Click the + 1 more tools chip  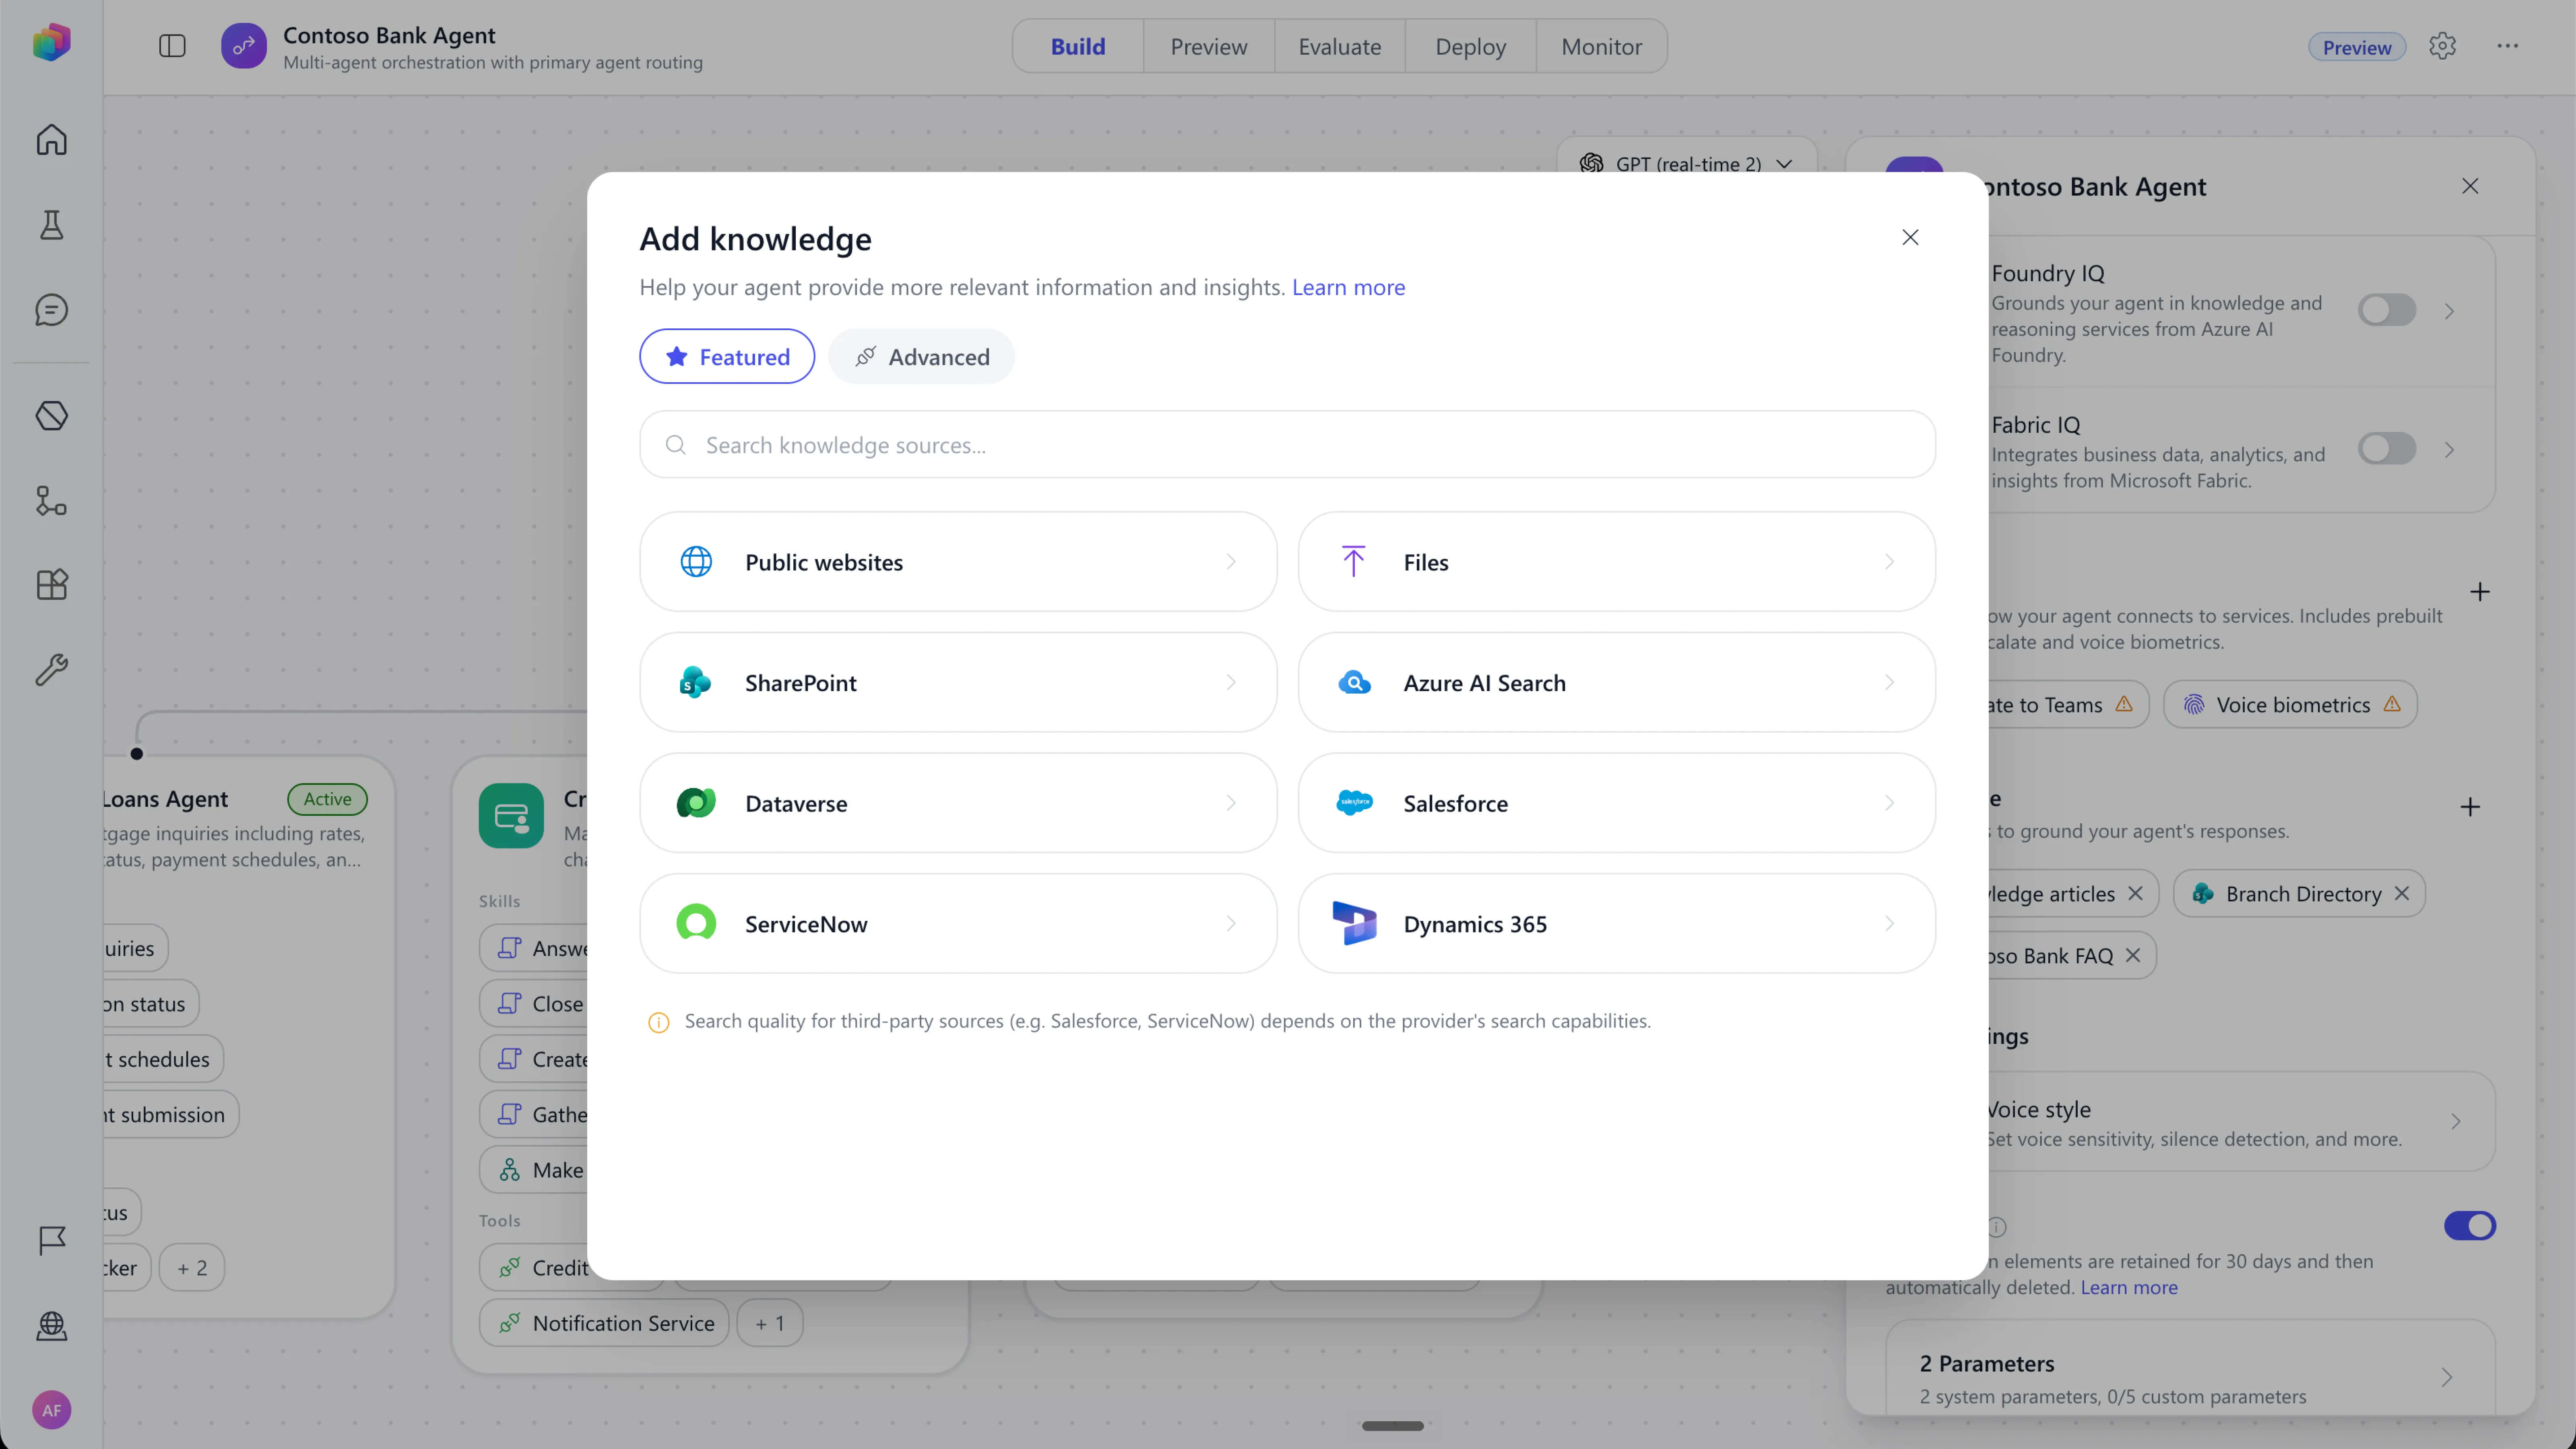point(769,1323)
